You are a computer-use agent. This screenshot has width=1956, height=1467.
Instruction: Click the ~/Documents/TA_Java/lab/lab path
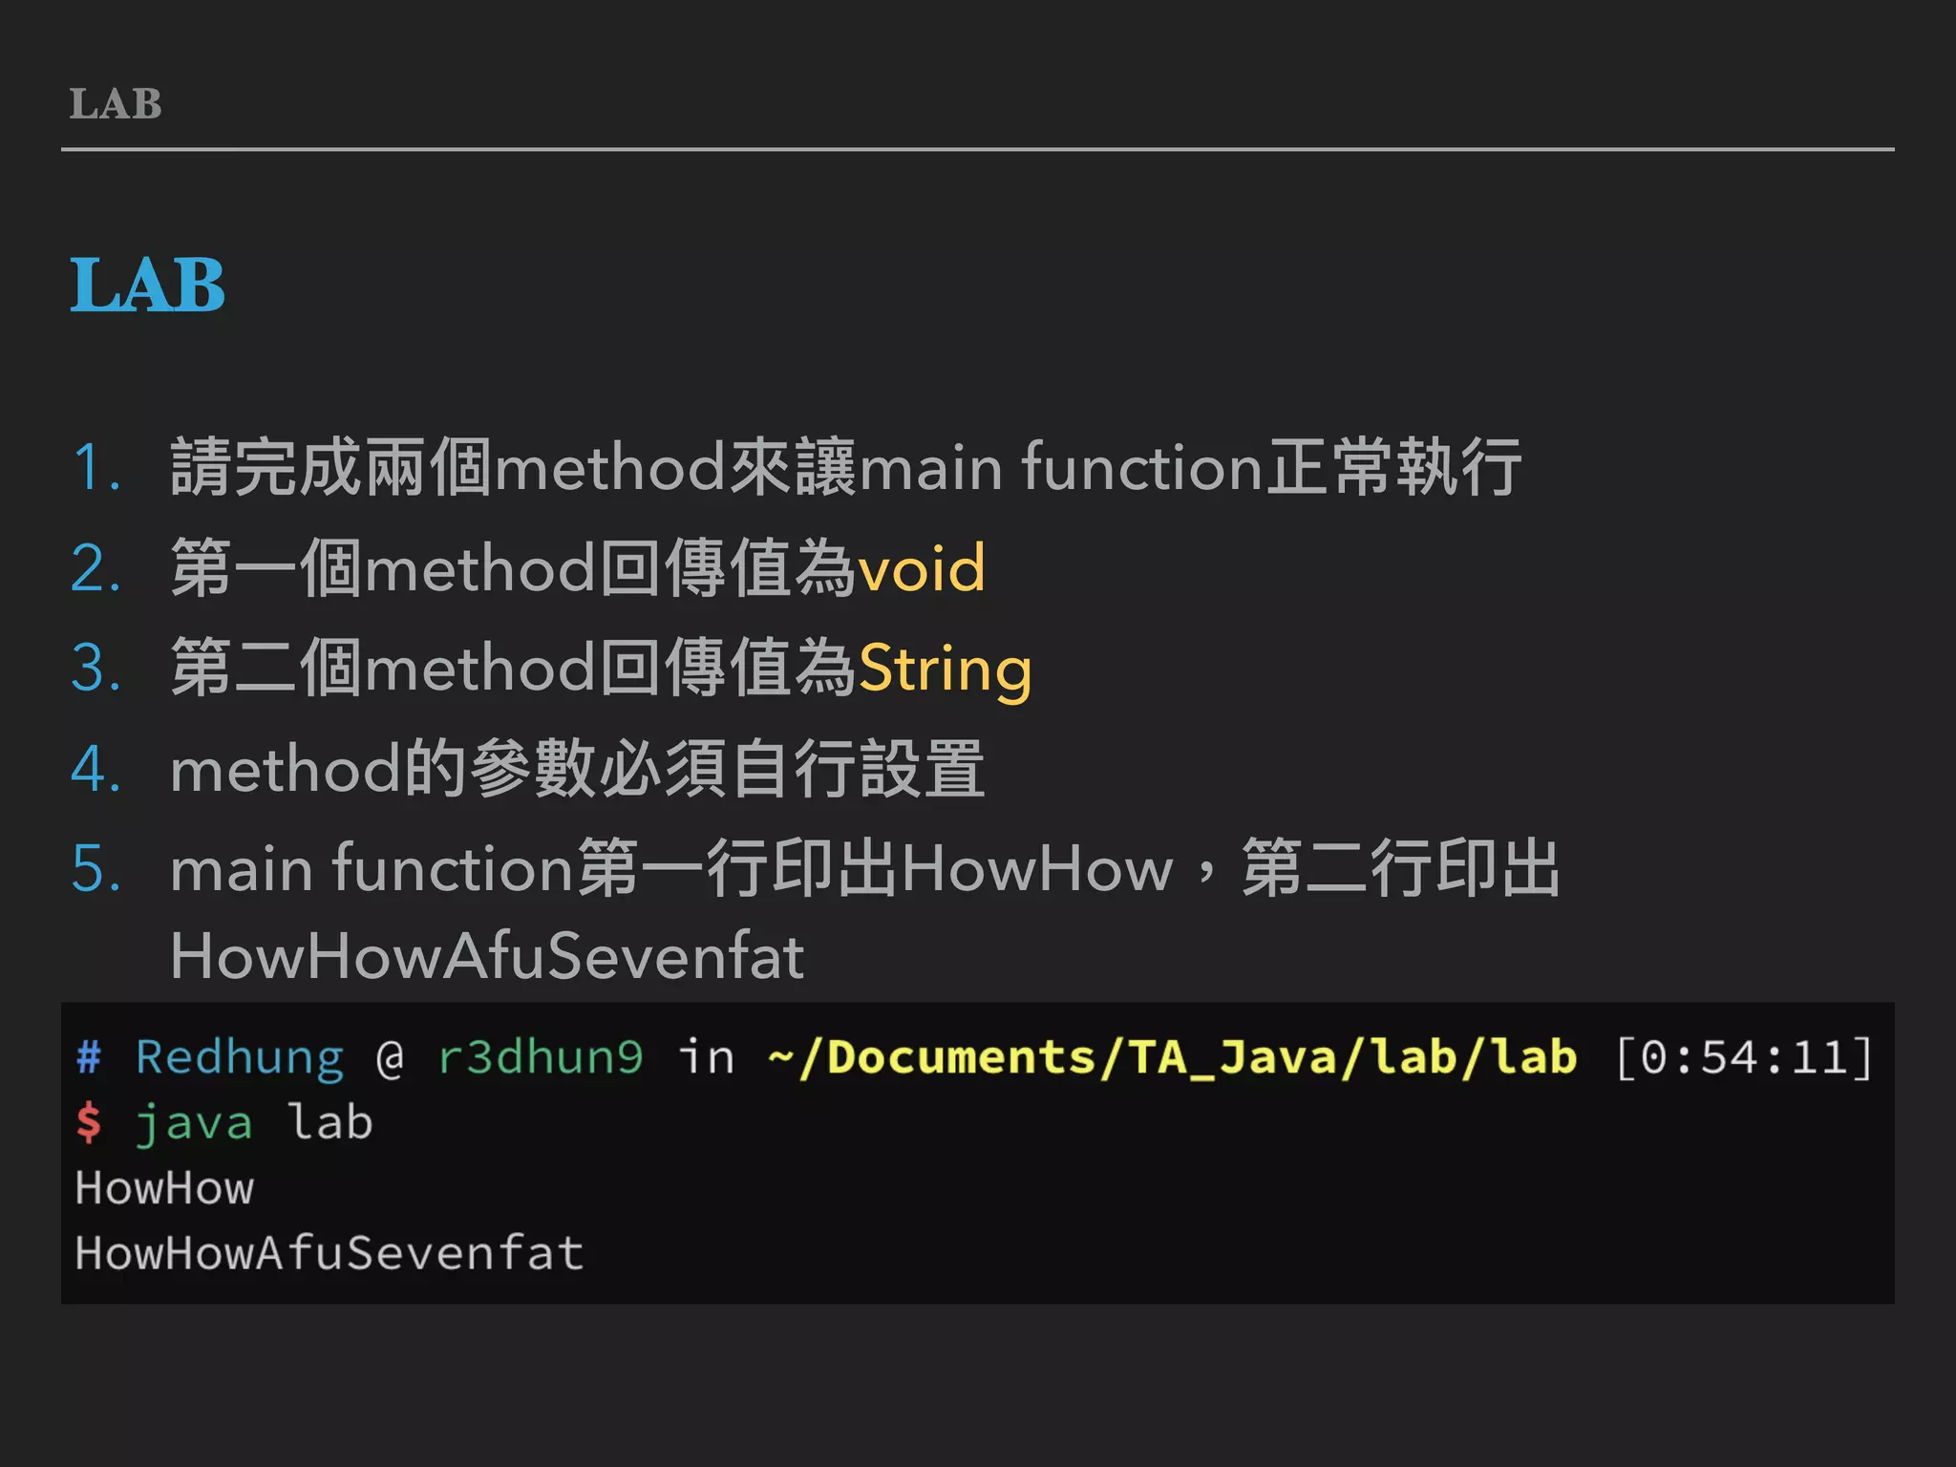1172,1058
